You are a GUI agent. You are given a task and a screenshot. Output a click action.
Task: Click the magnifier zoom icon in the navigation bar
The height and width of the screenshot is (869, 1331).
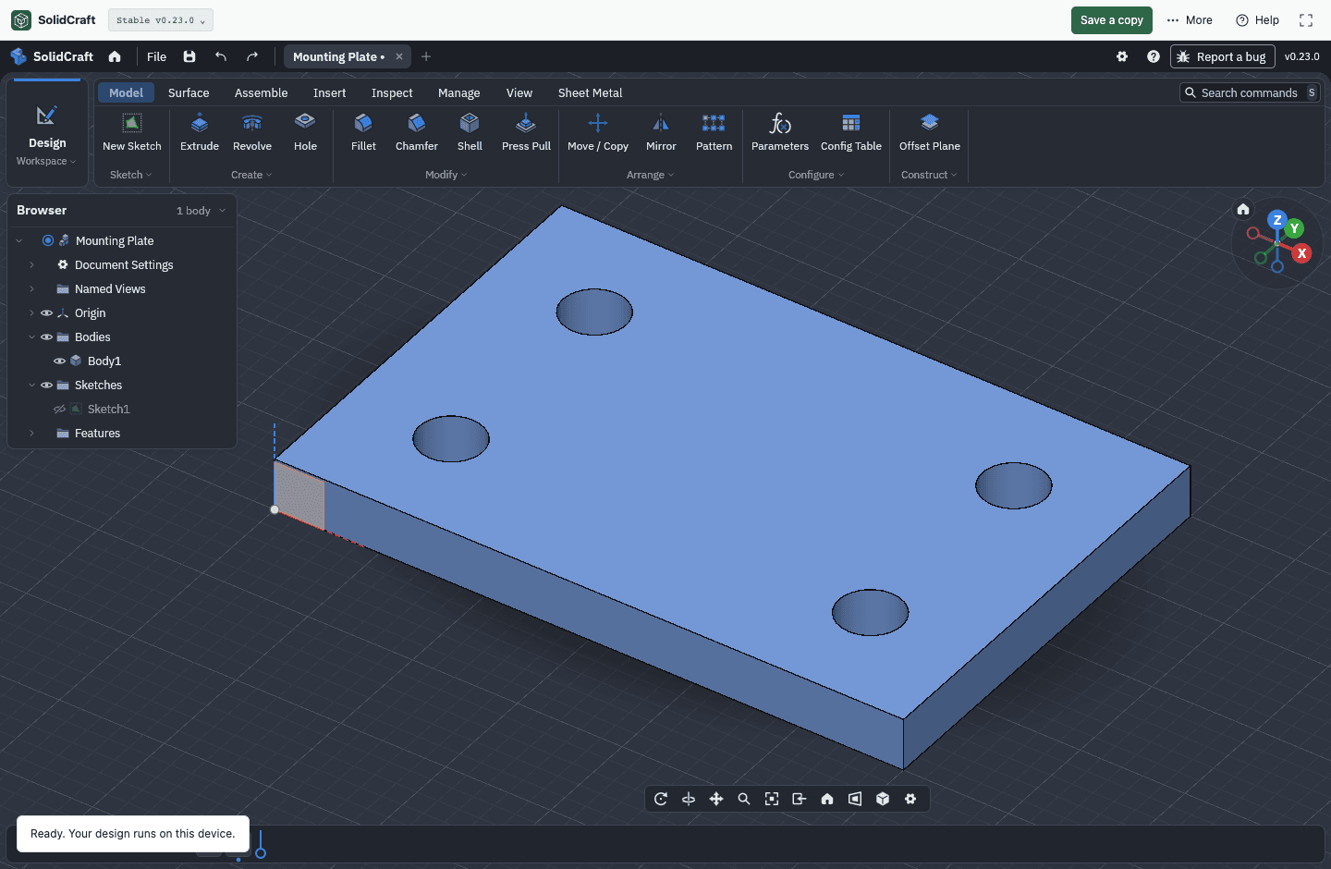tap(744, 799)
